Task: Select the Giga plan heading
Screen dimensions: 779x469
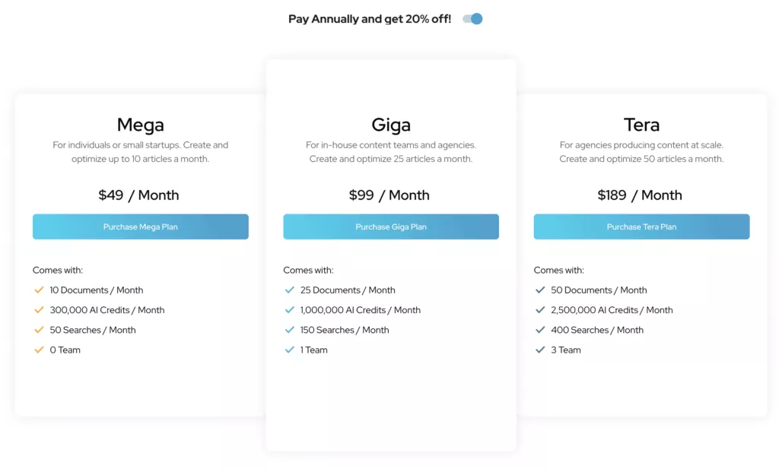Action: [x=391, y=125]
